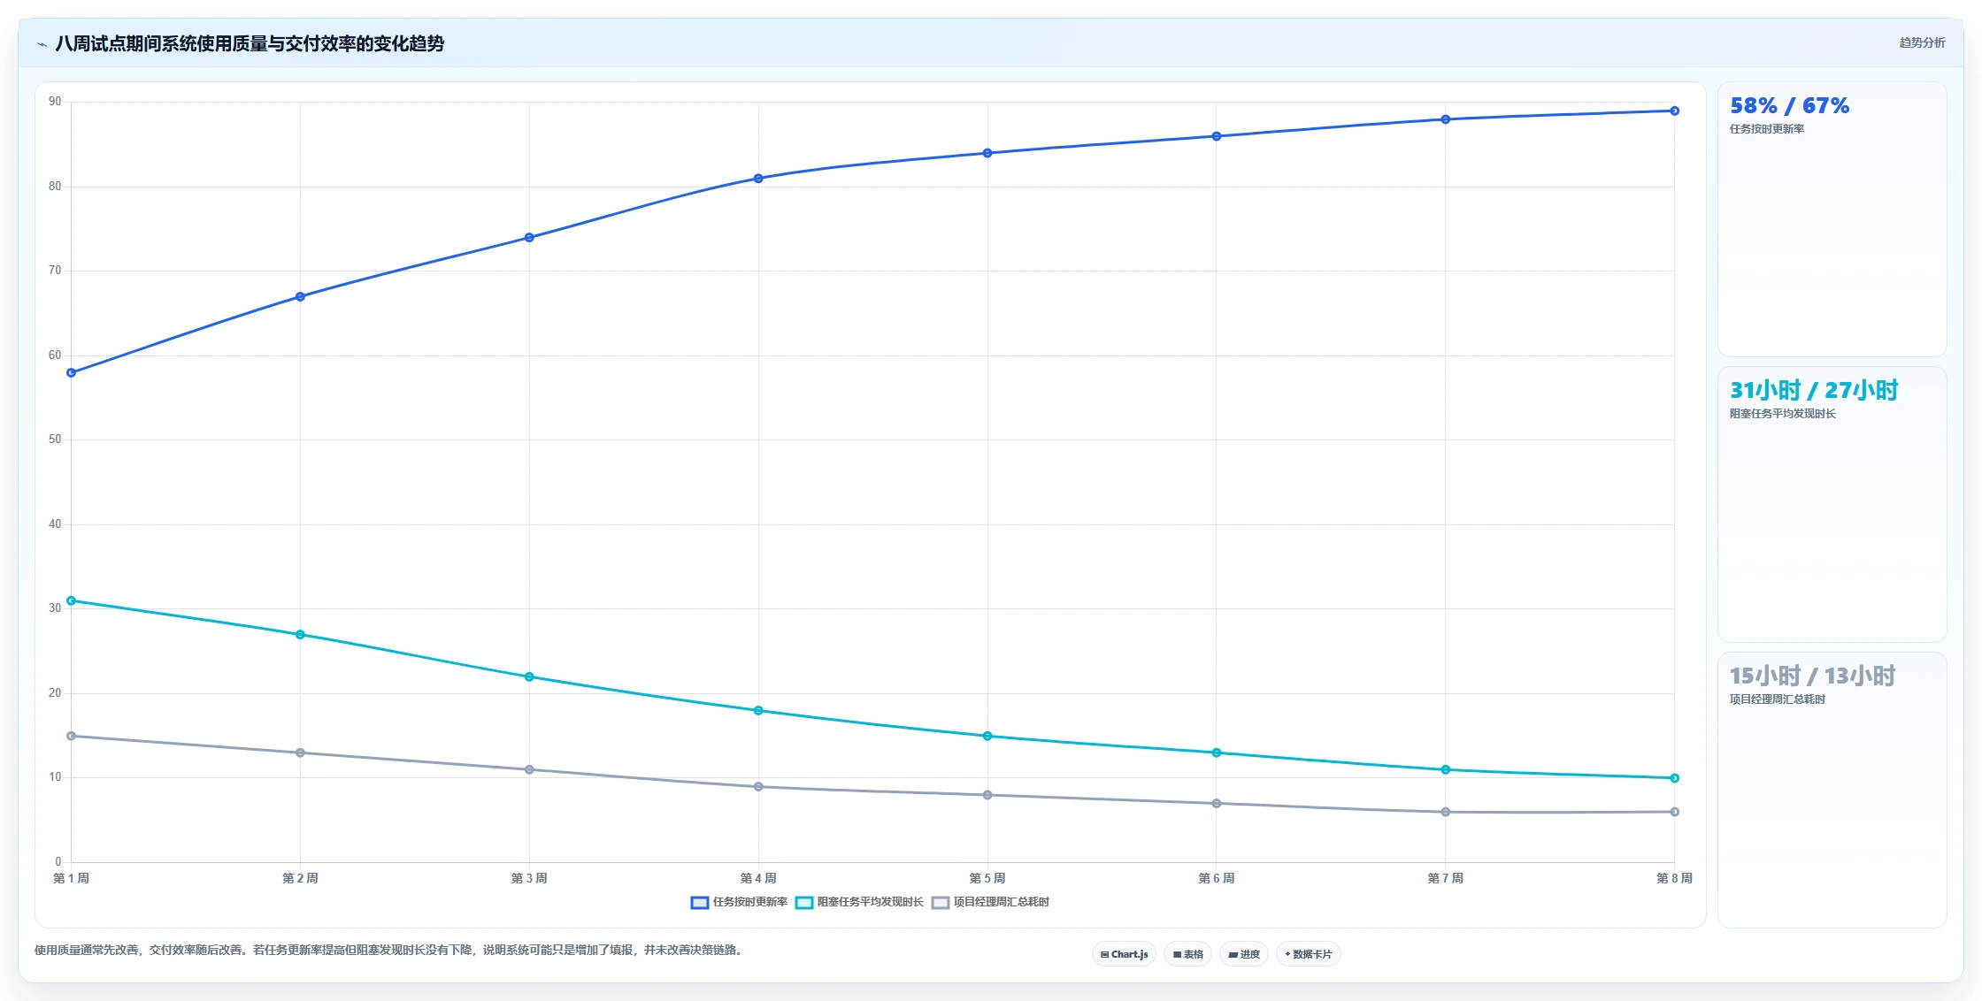Screen dimensions: 1982x1001
Task: Click the 58% / 67% KPI value
Action: pyautogui.click(x=1789, y=106)
